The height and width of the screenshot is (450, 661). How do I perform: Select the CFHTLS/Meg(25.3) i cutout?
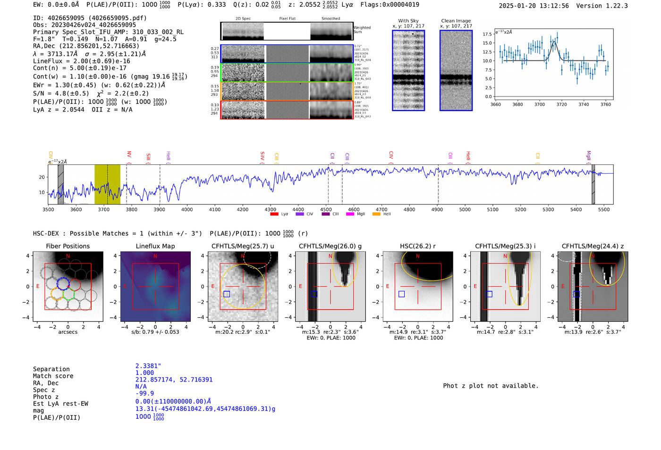[x=505, y=287]
